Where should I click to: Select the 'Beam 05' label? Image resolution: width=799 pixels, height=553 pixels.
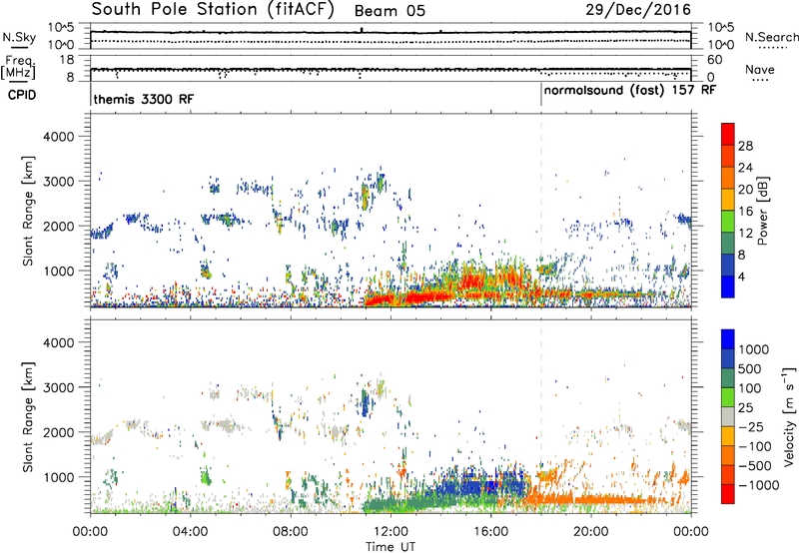click(x=390, y=11)
